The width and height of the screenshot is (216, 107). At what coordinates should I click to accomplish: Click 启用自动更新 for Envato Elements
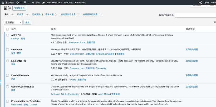coord(192,75)
